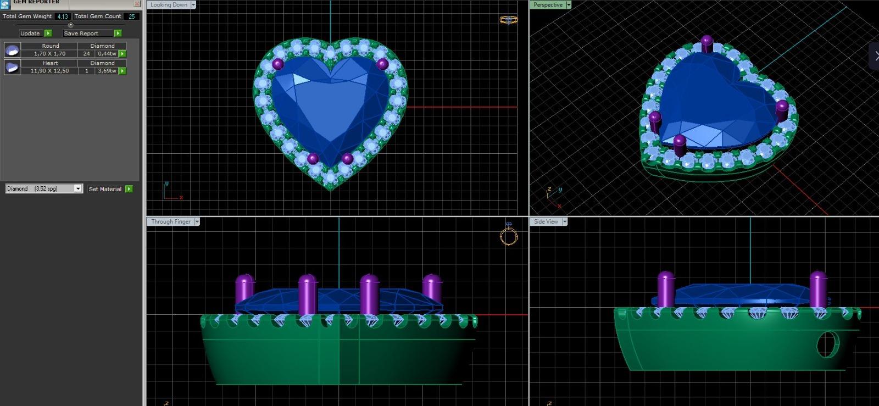Viewport: 879px width, 406px height.
Task: Click ring orientation icon in Through Finger view
Action: [x=509, y=235]
